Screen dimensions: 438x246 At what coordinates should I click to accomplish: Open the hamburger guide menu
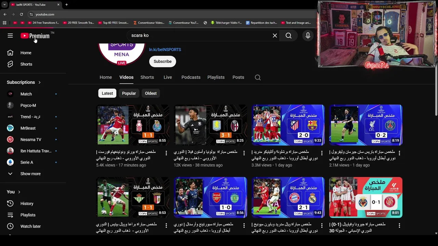click(x=10, y=36)
